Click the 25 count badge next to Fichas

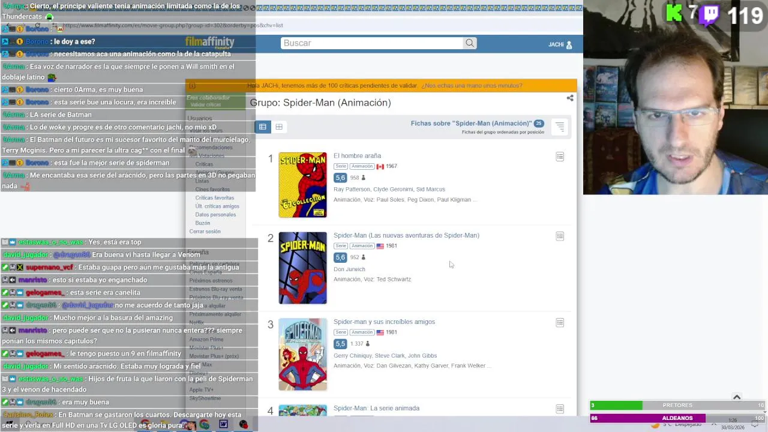pyautogui.click(x=539, y=124)
